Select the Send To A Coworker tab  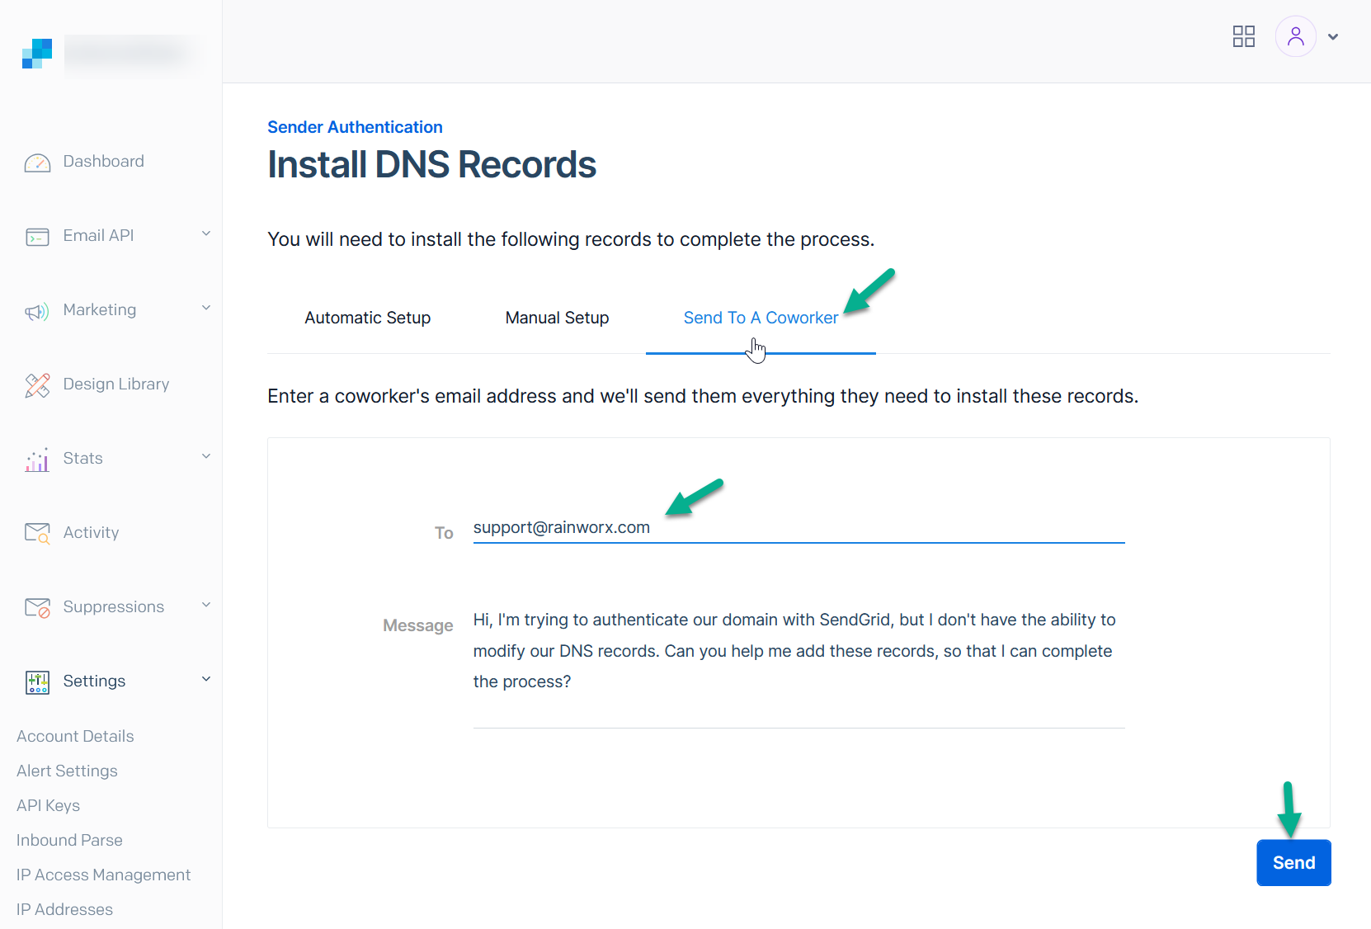[x=761, y=318]
